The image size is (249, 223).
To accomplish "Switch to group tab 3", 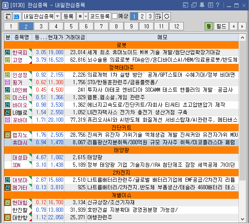I will pyautogui.click(x=41, y=26).
